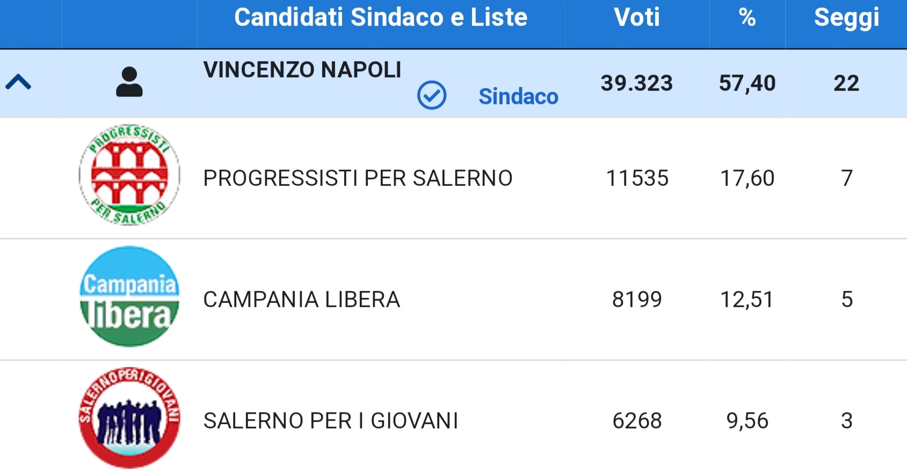This screenshot has height=475, width=907.
Task: Select the VINCENZO NAPOLI candidate name
Action: pyautogui.click(x=302, y=70)
